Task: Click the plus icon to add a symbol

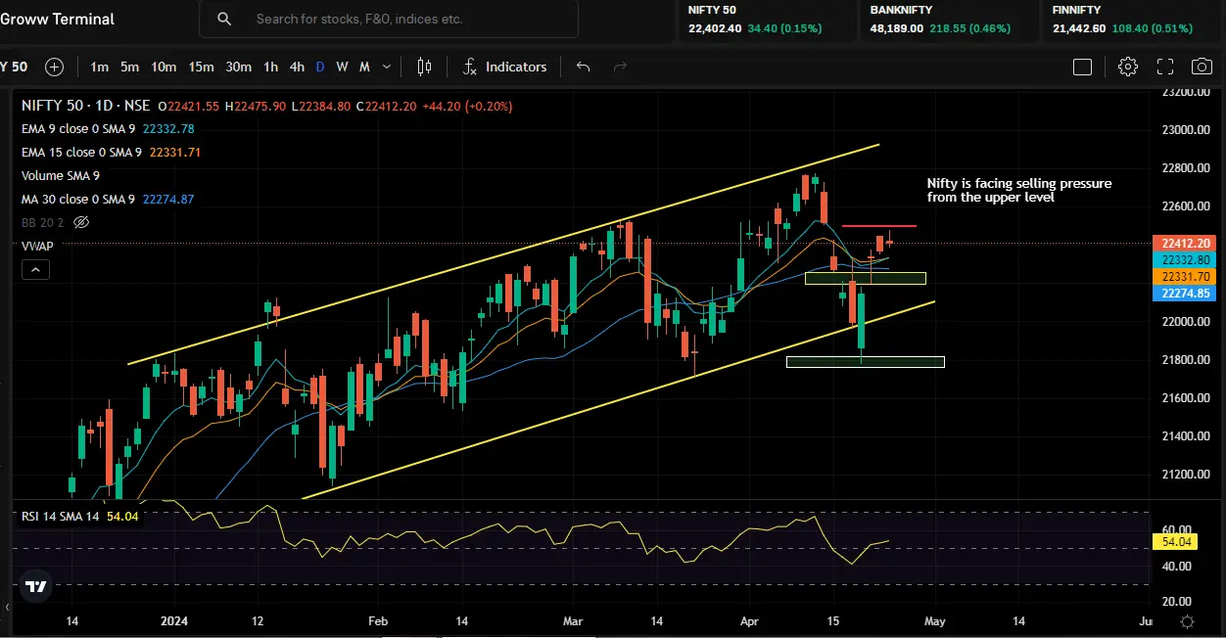Action: coord(54,68)
